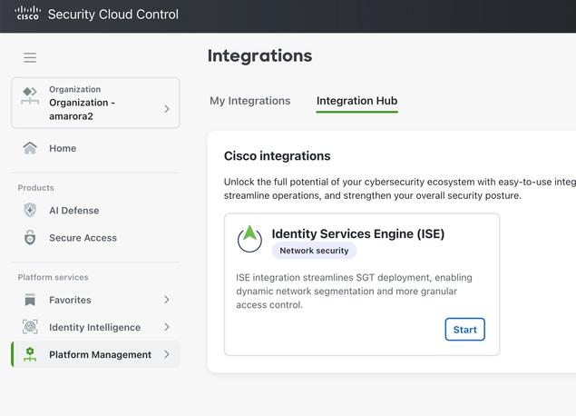
Task: Click the Security Cloud Control title
Action: pyautogui.click(x=113, y=15)
